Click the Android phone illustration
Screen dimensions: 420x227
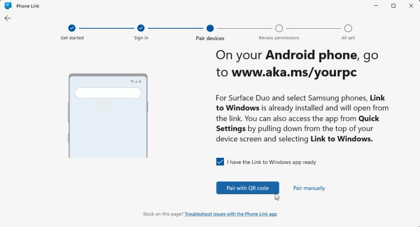108,123
